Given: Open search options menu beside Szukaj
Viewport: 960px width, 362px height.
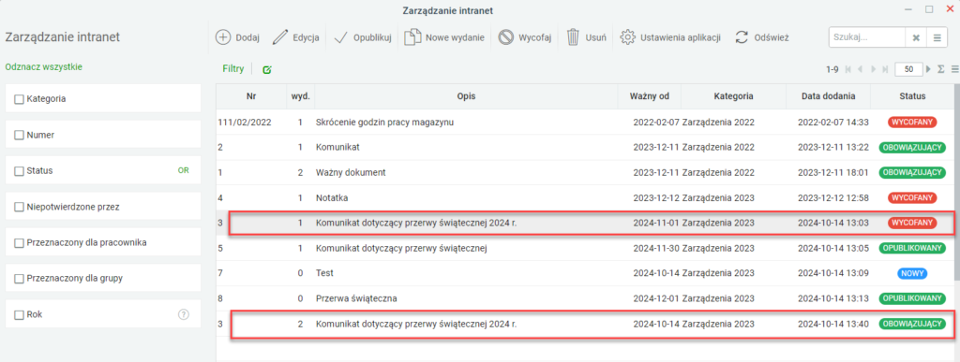Looking at the screenshot, I should tap(937, 37).
